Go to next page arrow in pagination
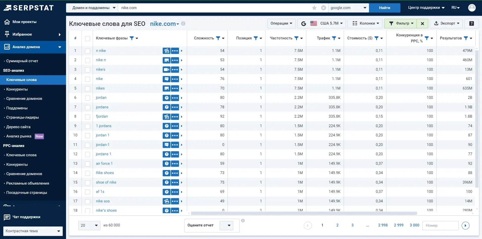This screenshot has width=482, height=239. click(x=465, y=225)
